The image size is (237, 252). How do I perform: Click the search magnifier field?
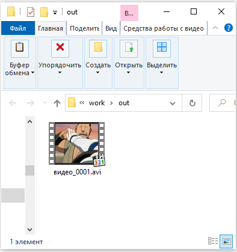[x=222, y=103]
